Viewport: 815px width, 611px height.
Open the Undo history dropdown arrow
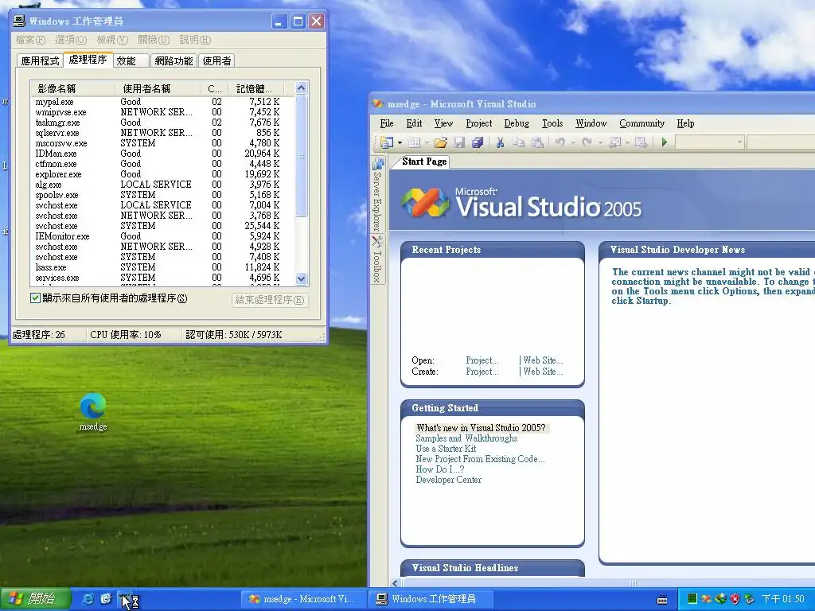click(x=573, y=142)
